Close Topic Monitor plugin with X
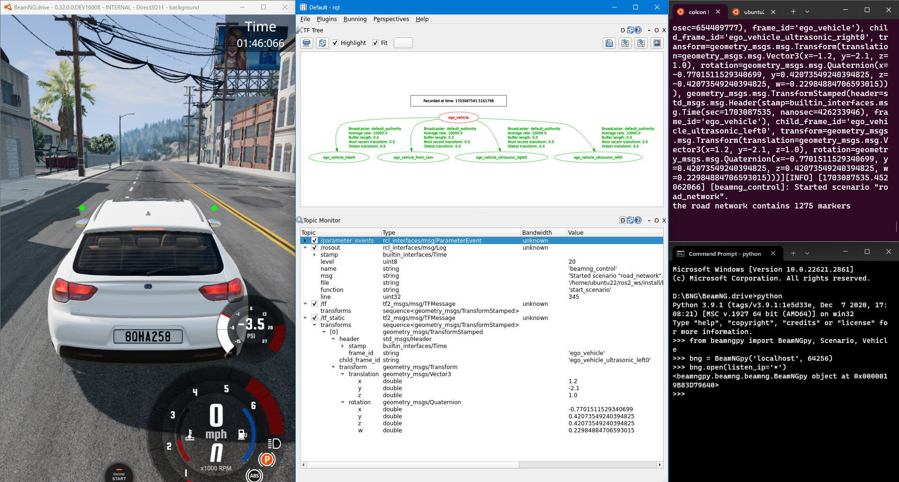Image resolution: width=899 pixels, height=482 pixels. pos(664,221)
